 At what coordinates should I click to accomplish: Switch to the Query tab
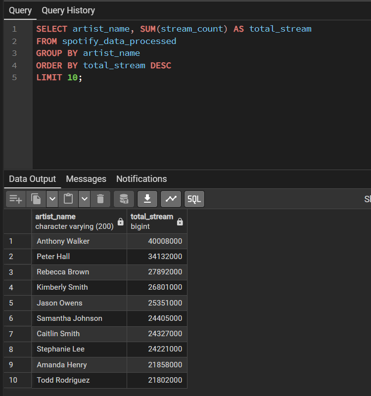(20, 10)
